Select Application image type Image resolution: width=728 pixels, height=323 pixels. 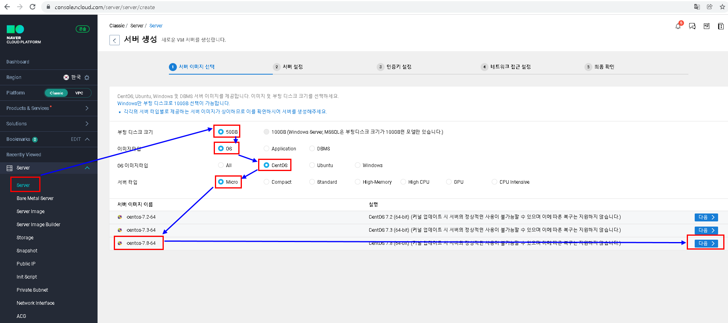coord(266,148)
